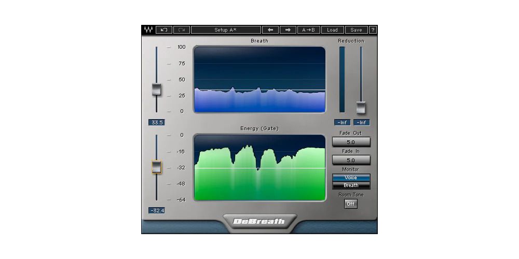Click the Breath threshold slider handle
This screenshot has width=519, height=259.
[x=157, y=90]
